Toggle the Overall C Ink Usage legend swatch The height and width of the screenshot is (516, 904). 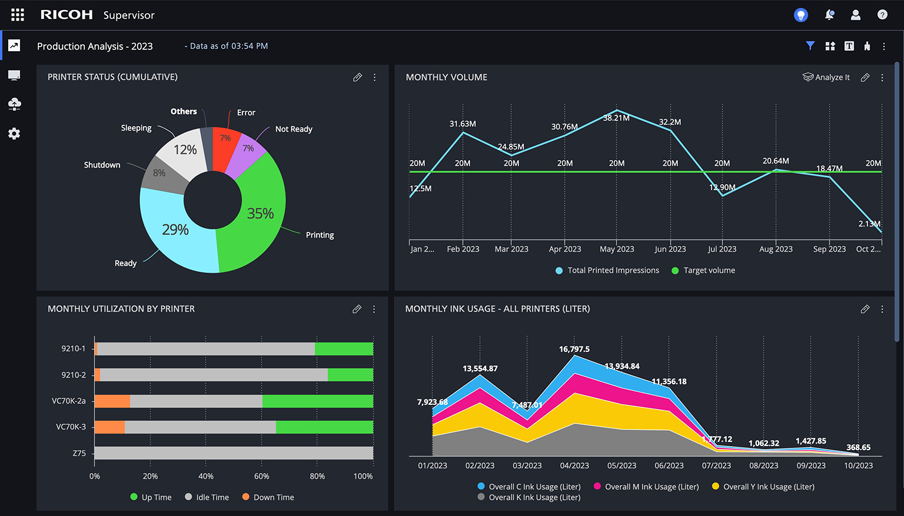pos(480,487)
